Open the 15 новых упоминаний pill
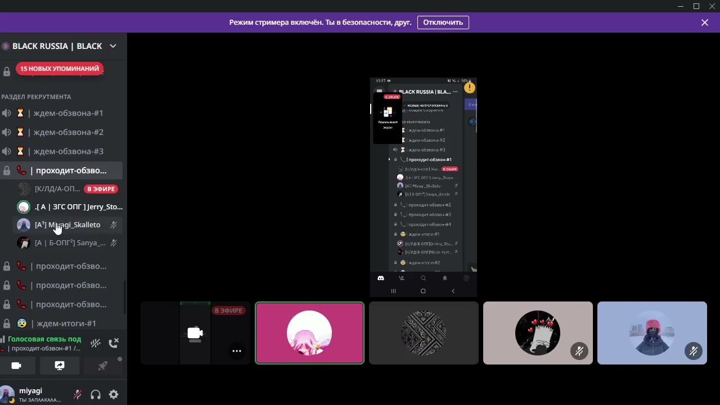 pos(60,69)
